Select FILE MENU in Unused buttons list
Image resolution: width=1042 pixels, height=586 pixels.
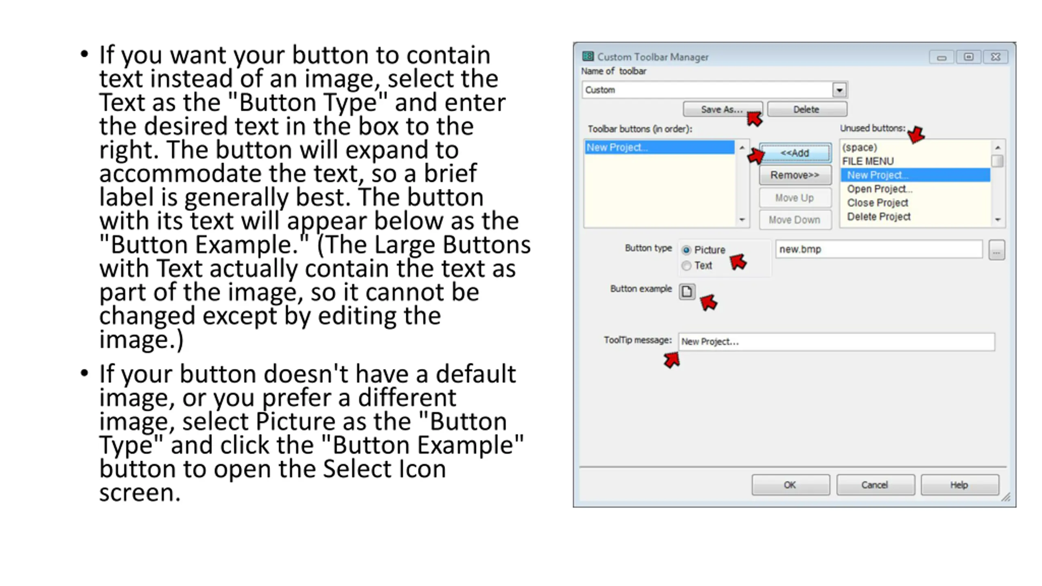[x=916, y=161]
